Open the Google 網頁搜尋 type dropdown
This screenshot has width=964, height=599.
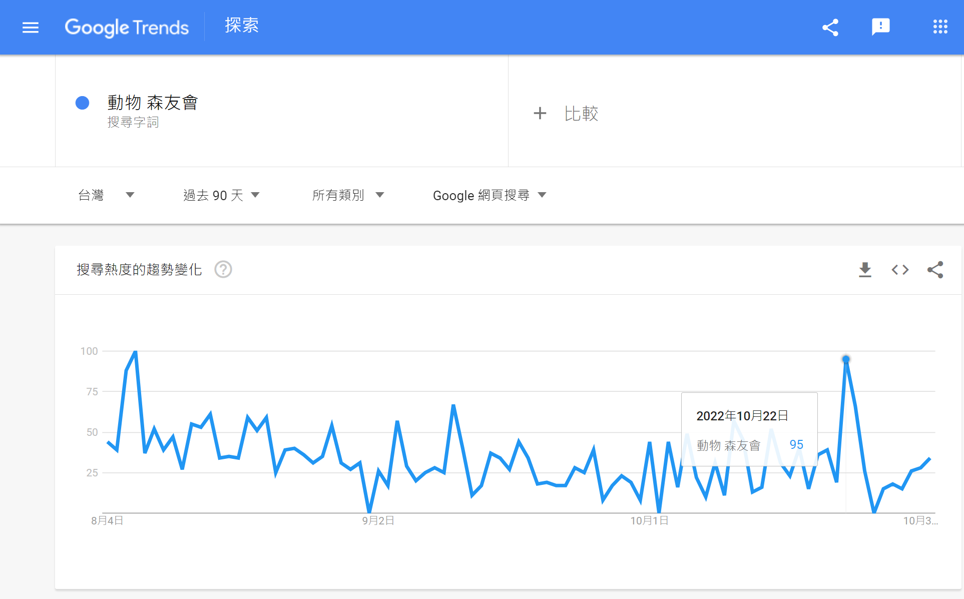489,195
